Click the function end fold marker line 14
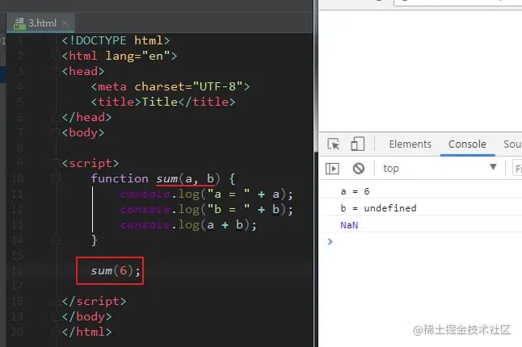The image size is (522, 347). [x=56, y=240]
